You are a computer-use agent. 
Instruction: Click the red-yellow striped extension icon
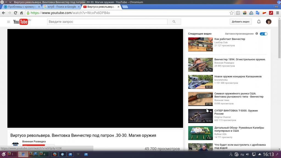click(264, 13)
